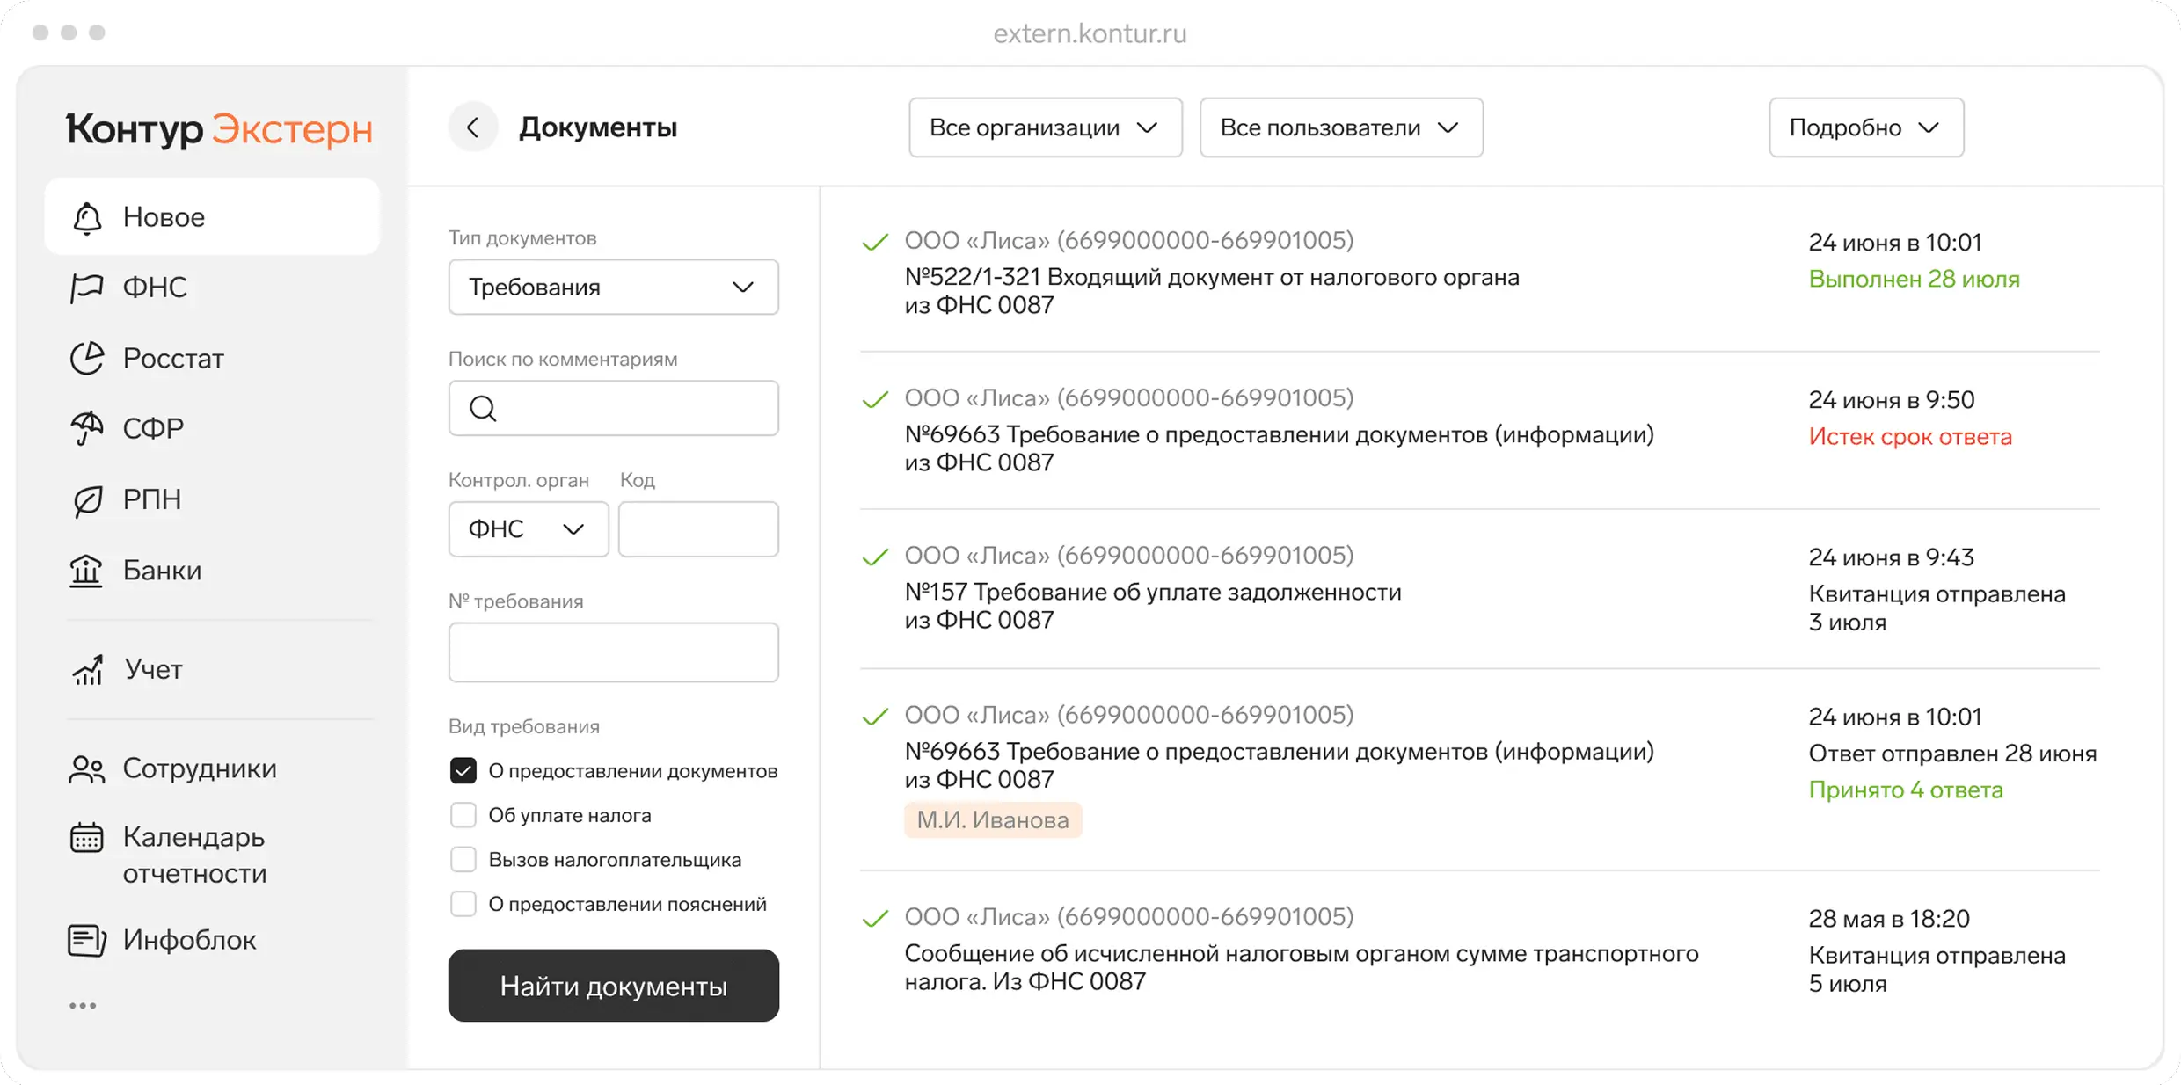Screen dimensions: 2181x1085
Task: Open Календарь отчетности from the sidebar
Action: point(193,855)
